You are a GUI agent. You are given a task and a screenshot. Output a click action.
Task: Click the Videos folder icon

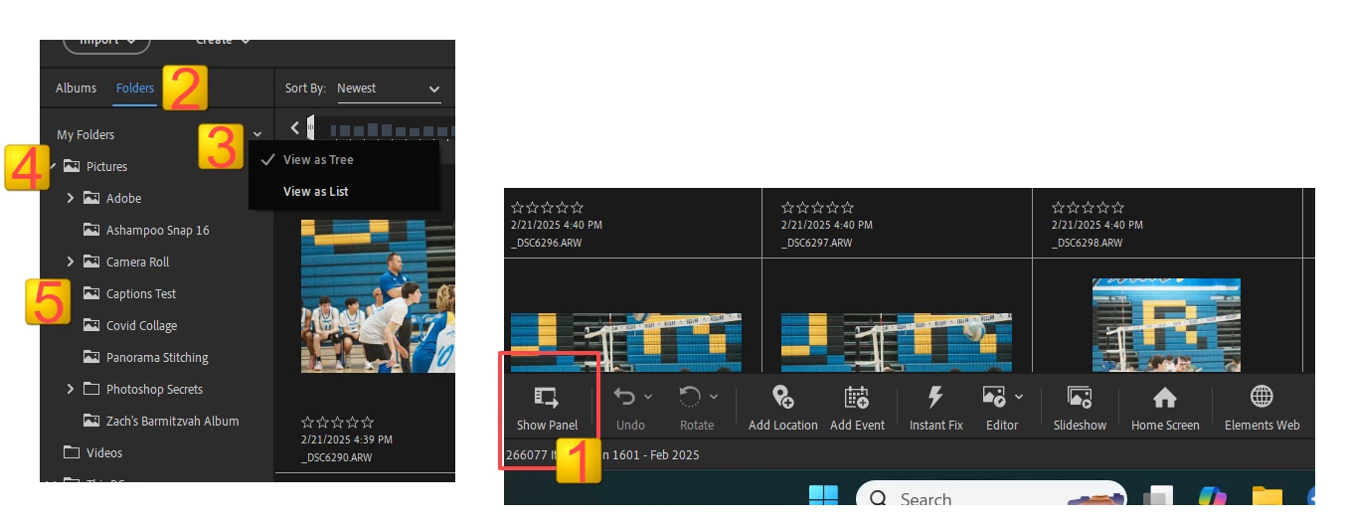click(x=72, y=452)
